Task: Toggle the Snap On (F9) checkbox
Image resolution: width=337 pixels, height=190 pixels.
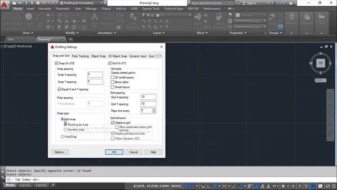Action: tap(56, 63)
